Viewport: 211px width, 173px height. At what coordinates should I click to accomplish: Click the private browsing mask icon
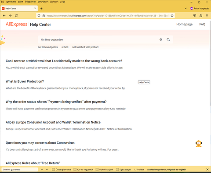tap(192, 8)
